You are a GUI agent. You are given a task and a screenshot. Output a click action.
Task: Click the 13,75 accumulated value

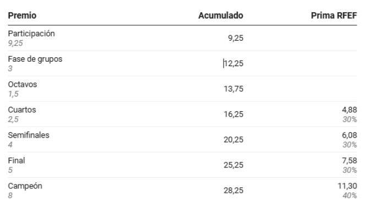[233, 89]
